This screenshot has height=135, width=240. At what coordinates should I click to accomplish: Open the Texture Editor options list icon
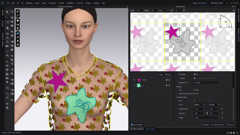tap(234, 10)
